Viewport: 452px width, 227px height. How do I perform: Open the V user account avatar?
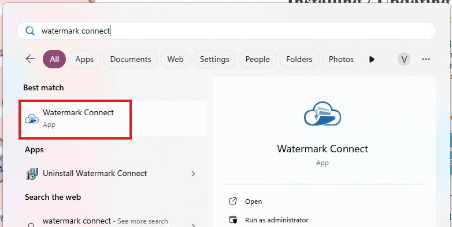click(x=404, y=59)
